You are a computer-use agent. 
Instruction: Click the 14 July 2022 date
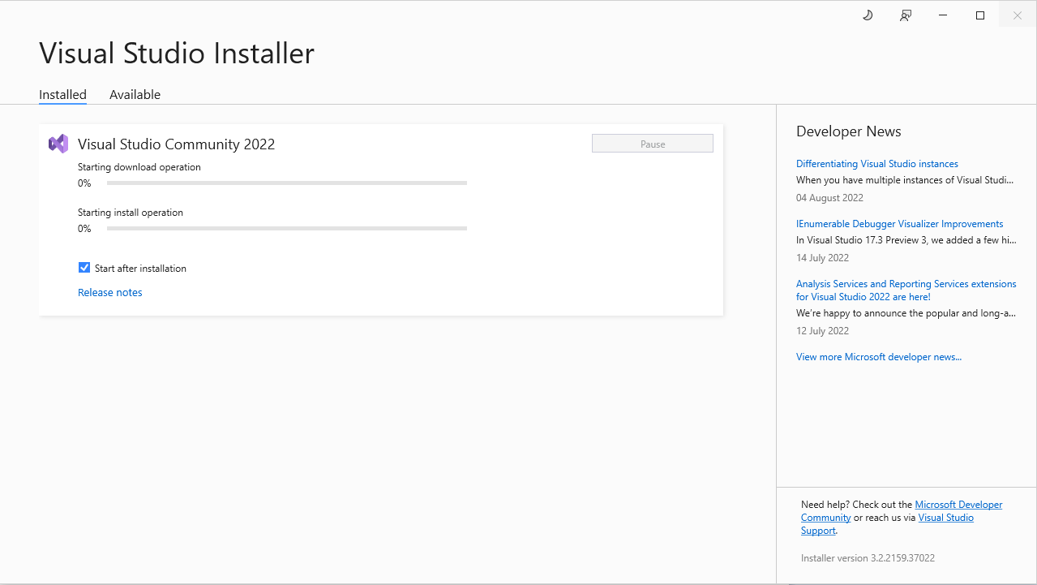[x=822, y=258]
